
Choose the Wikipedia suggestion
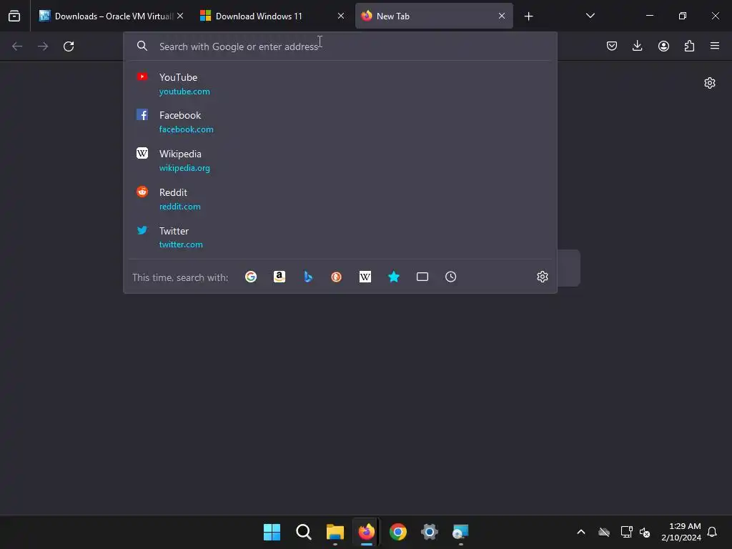click(x=340, y=160)
